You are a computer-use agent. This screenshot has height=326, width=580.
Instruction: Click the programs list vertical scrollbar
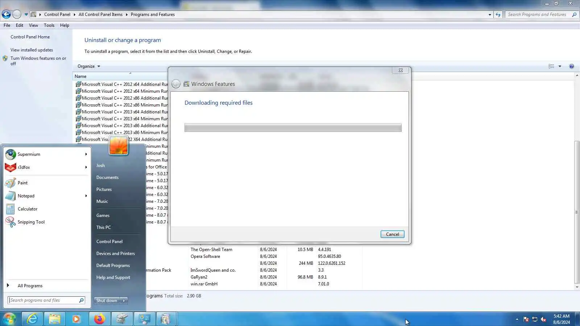pos(577,212)
